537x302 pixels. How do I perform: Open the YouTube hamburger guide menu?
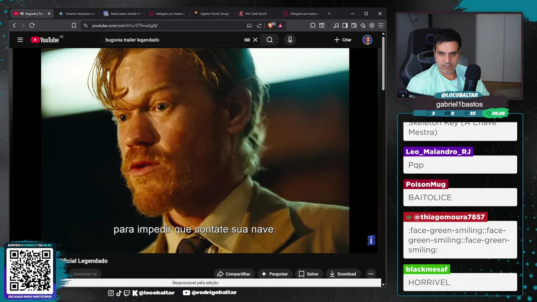pyautogui.click(x=20, y=40)
